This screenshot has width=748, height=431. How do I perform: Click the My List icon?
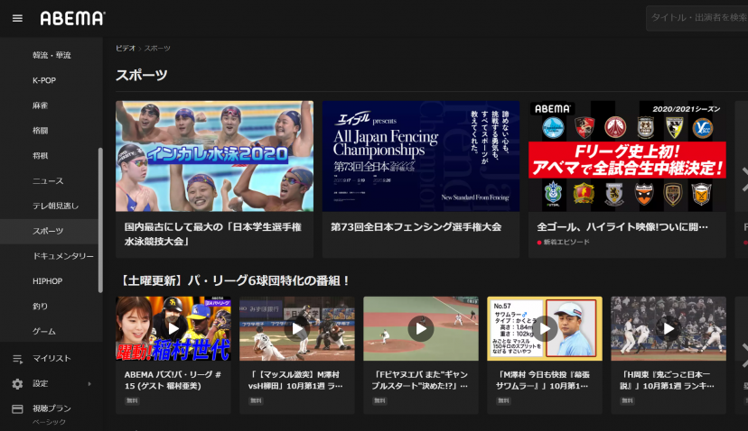click(x=18, y=359)
